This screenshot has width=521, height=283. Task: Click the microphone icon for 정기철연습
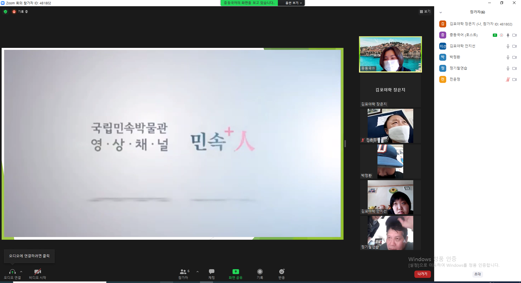pyautogui.click(x=508, y=68)
